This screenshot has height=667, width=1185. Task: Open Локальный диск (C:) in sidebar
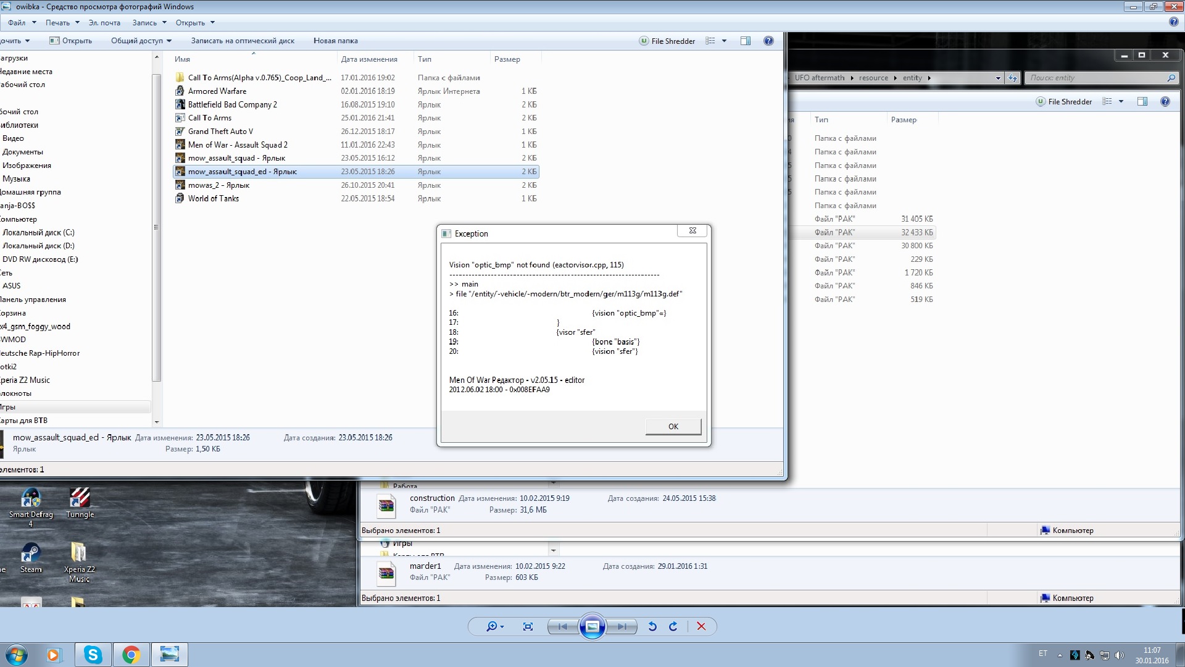pos(38,233)
